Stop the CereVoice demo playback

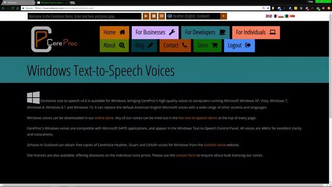tap(154, 16)
